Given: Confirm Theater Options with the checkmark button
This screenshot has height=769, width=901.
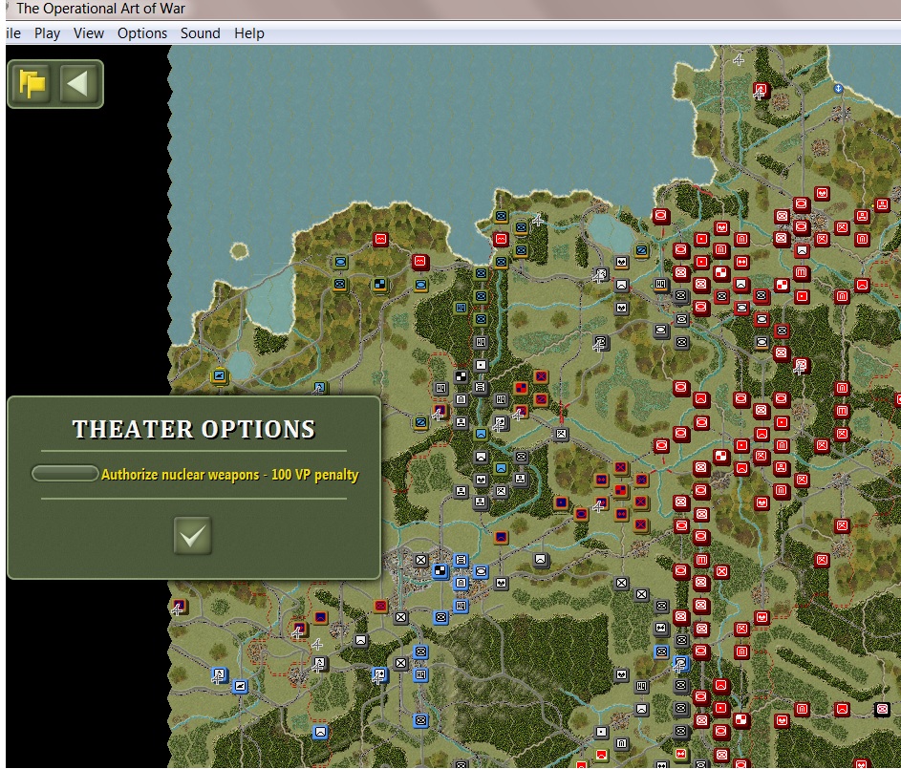Looking at the screenshot, I should (x=192, y=535).
